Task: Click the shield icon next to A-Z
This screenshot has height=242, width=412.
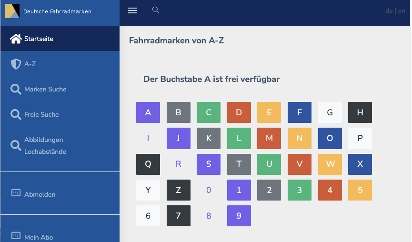Action: point(16,64)
